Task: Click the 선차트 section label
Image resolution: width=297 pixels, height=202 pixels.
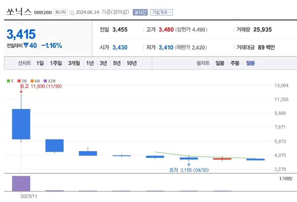Action: tap(24, 63)
